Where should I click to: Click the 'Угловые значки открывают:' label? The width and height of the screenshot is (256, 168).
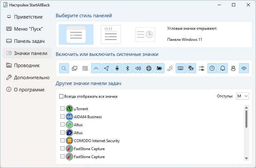(x=192, y=28)
